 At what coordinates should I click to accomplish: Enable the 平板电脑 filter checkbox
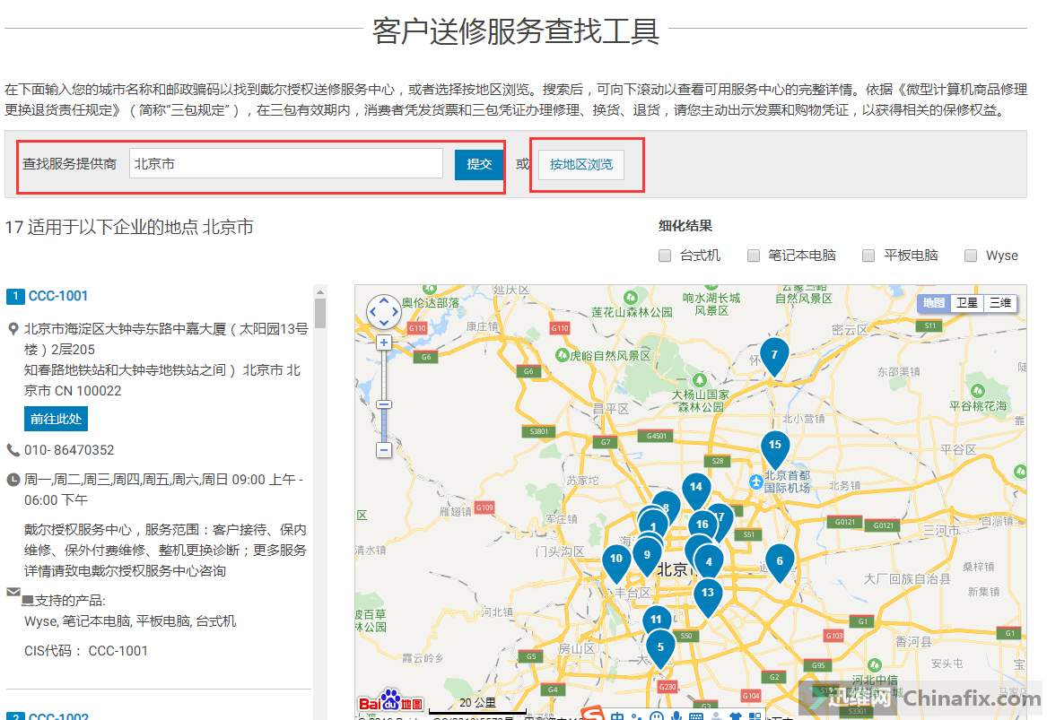[x=868, y=256]
